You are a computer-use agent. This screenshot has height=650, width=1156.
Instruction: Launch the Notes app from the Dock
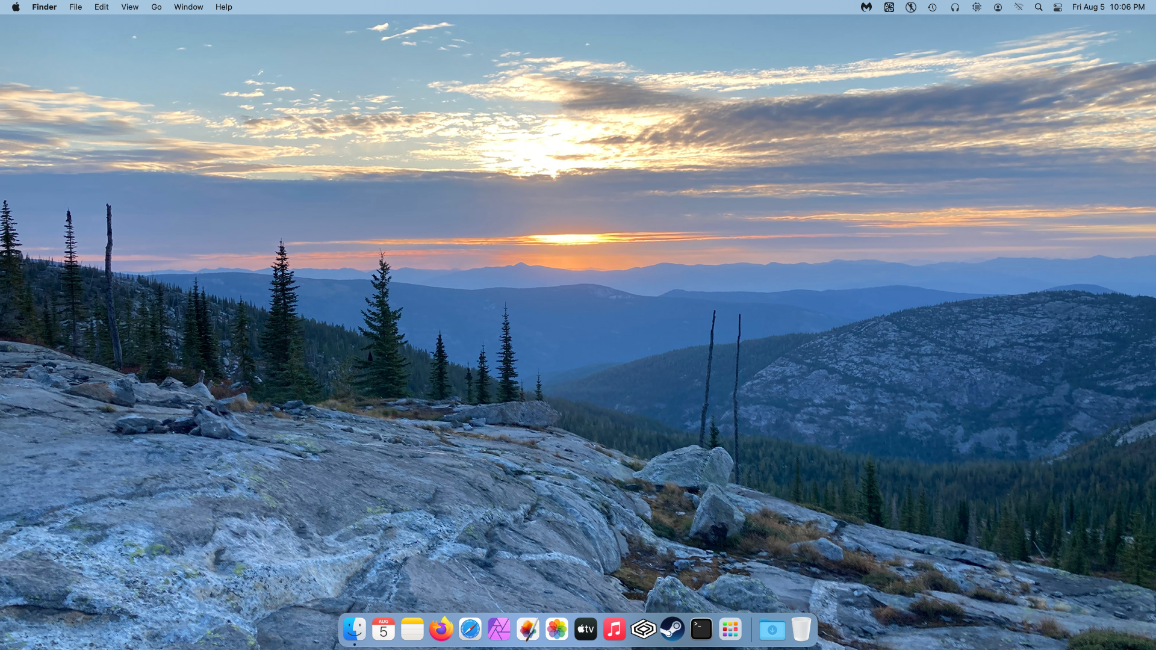tap(412, 630)
